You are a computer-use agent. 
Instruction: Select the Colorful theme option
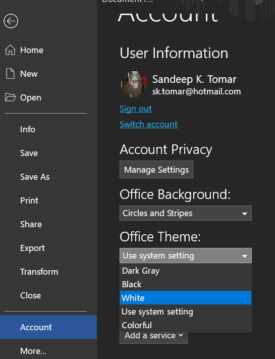[x=186, y=325]
